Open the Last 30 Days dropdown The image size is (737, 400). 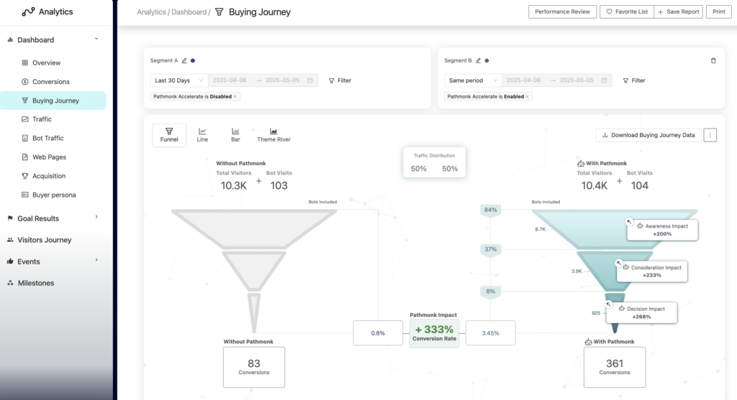click(178, 80)
